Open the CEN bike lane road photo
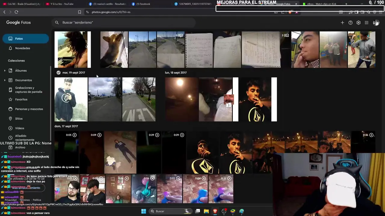The width and height of the screenshot is (385, 216). 139,99
